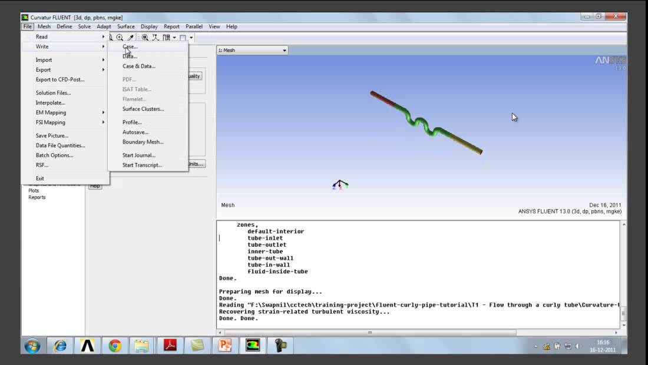Screen dimensions: 648x365
Task: Open PowerPoint from taskbar
Action: [225, 346]
